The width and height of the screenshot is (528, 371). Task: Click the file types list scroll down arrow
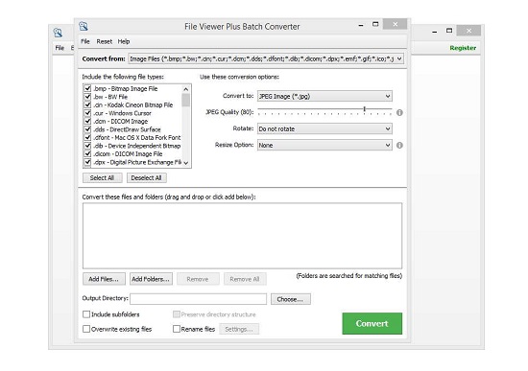coord(186,163)
